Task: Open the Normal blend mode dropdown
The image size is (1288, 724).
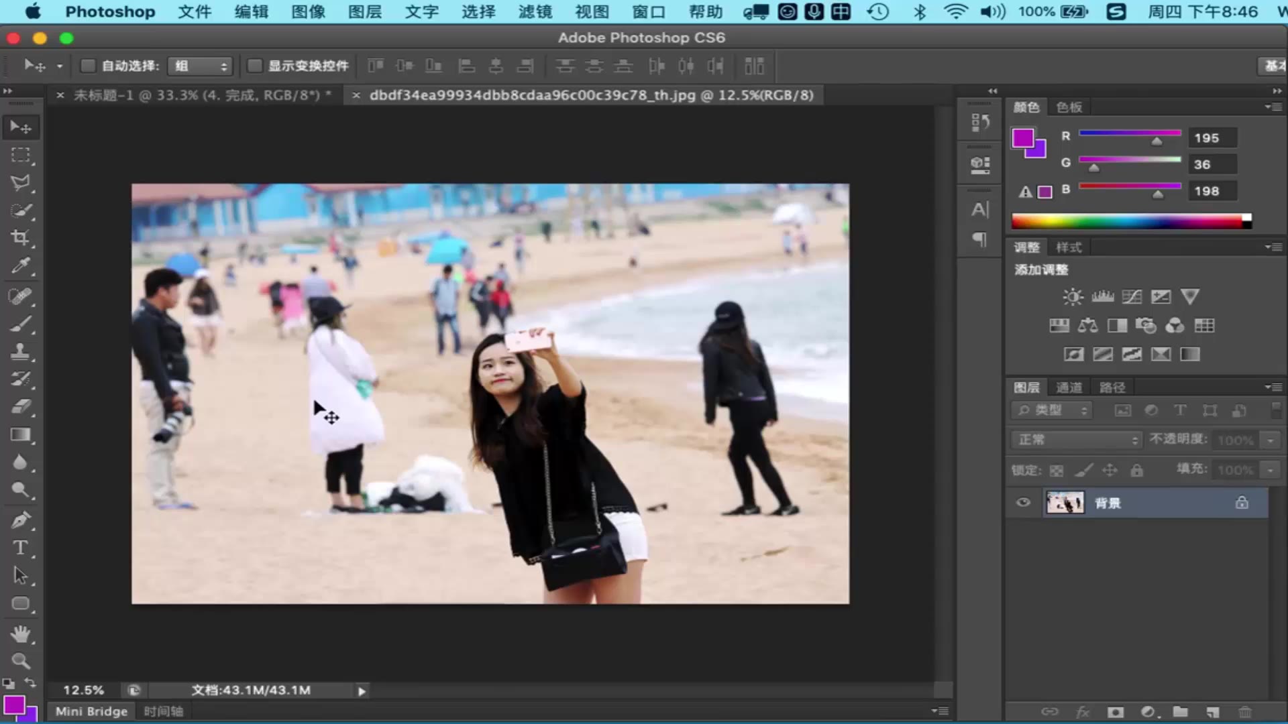Action: click(1077, 440)
